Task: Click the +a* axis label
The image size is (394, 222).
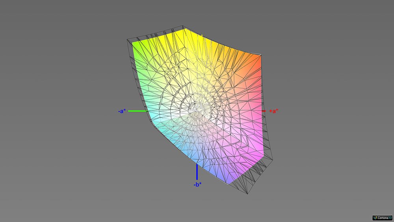Action: [x=274, y=111]
